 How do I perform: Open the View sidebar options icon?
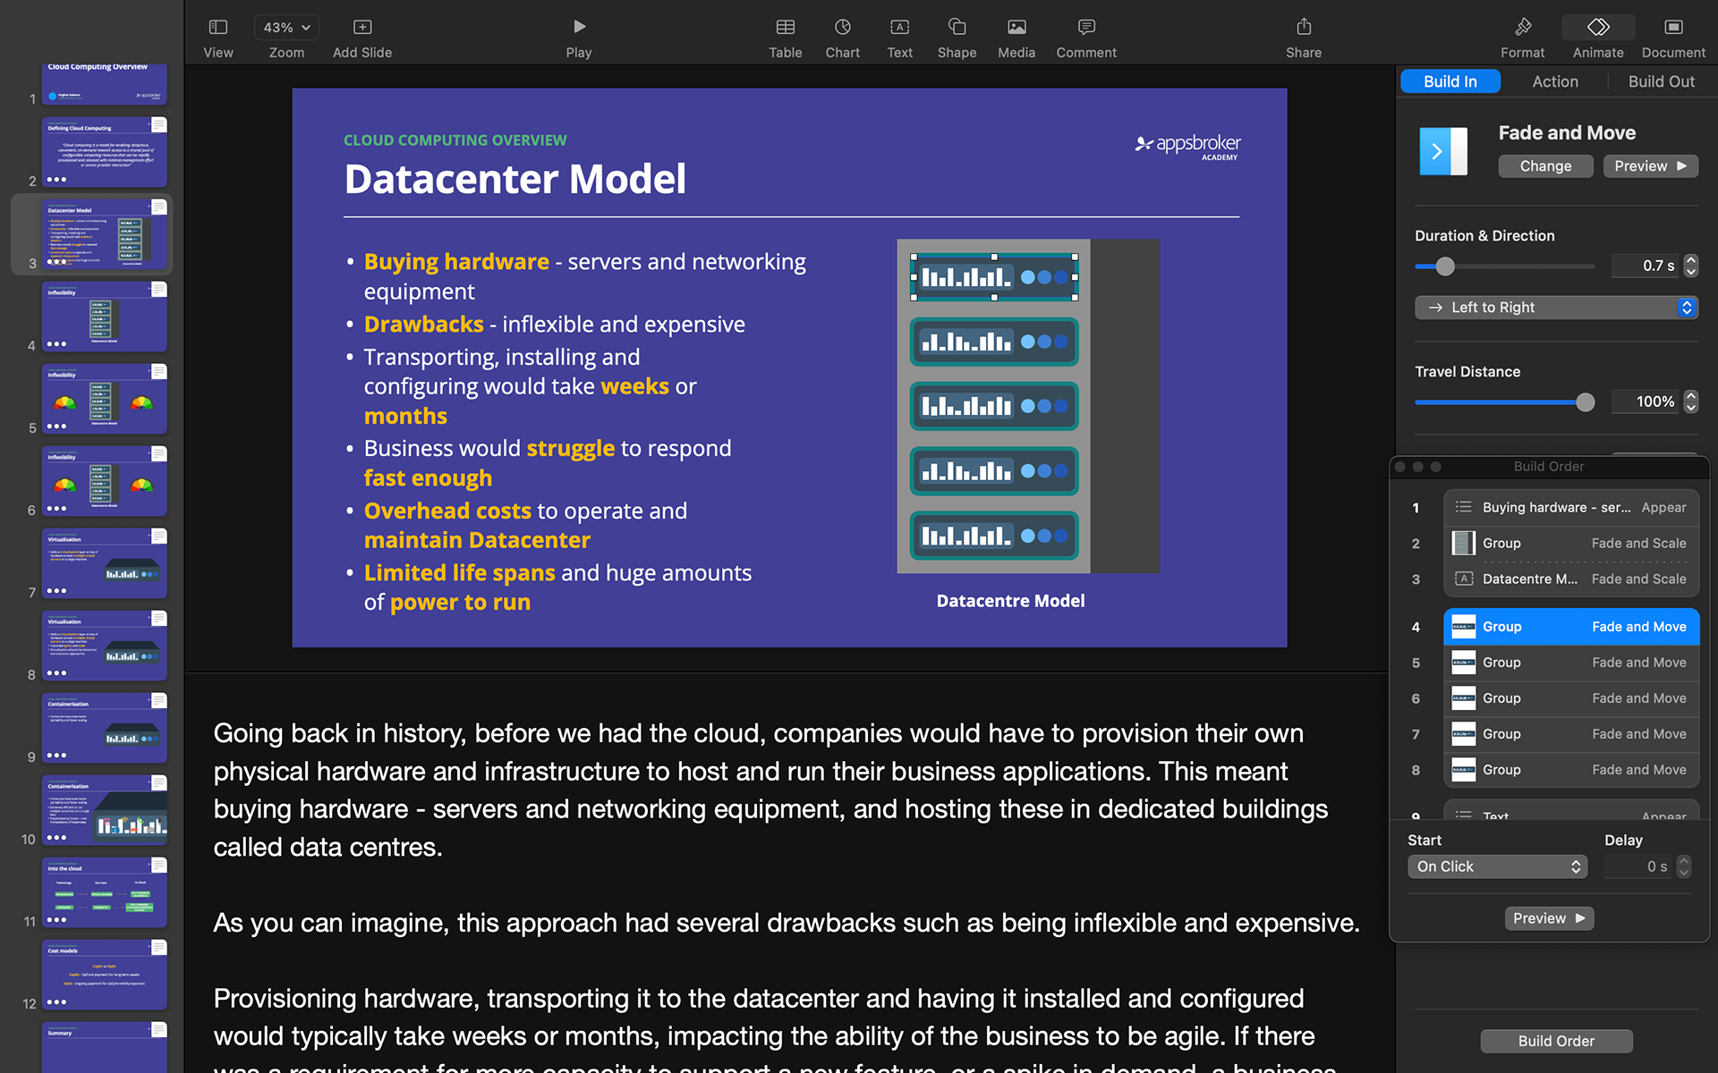217,28
